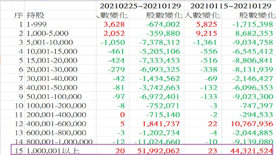Click the green value -516
Viewport: 276px width, 155px height.
click(x=209, y=60)
